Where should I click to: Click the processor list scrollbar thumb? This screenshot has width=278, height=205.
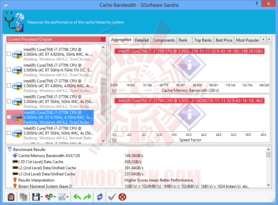coord(103,97)
